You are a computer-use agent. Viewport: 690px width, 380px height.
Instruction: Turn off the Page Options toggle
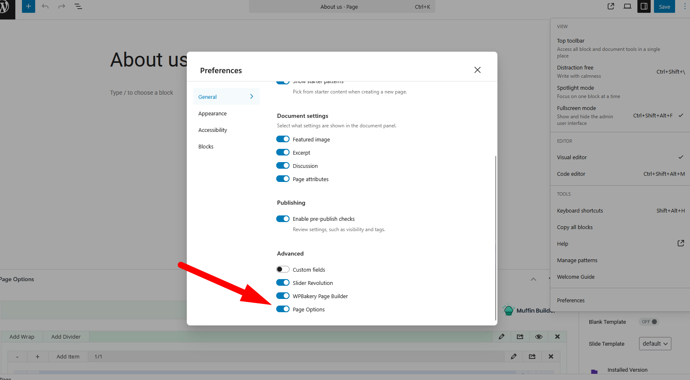coord(283,309)
